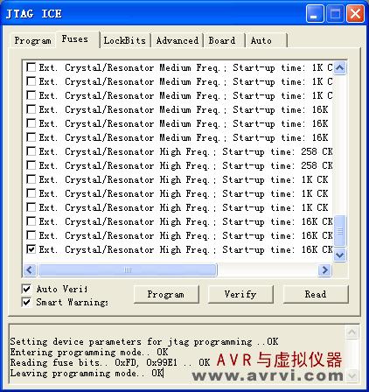Click the fuse list scroll-up arrow
369x392 pixels.
click(339, 68)
